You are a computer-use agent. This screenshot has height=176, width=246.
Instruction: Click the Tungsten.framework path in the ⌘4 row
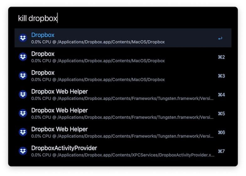136,99
